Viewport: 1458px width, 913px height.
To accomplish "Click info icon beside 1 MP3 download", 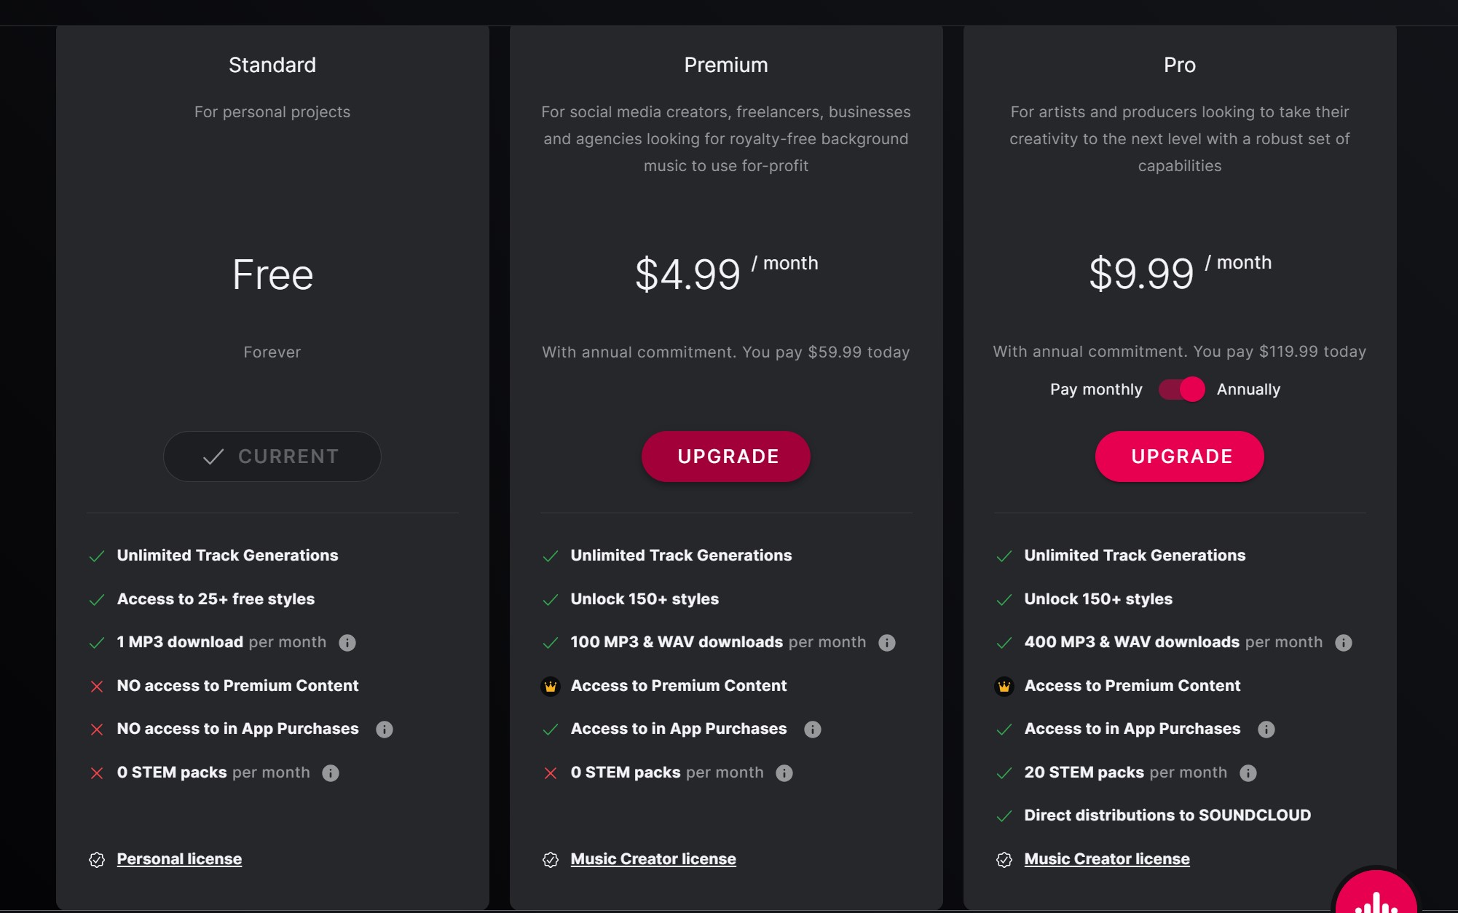I will pyautogui.click(x=347, y=643).
